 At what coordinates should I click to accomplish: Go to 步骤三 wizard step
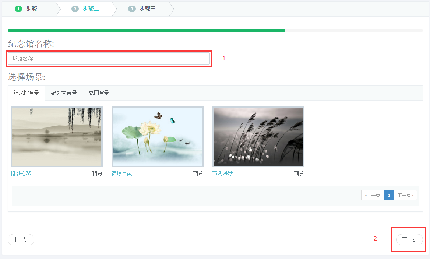pos(147,9)
